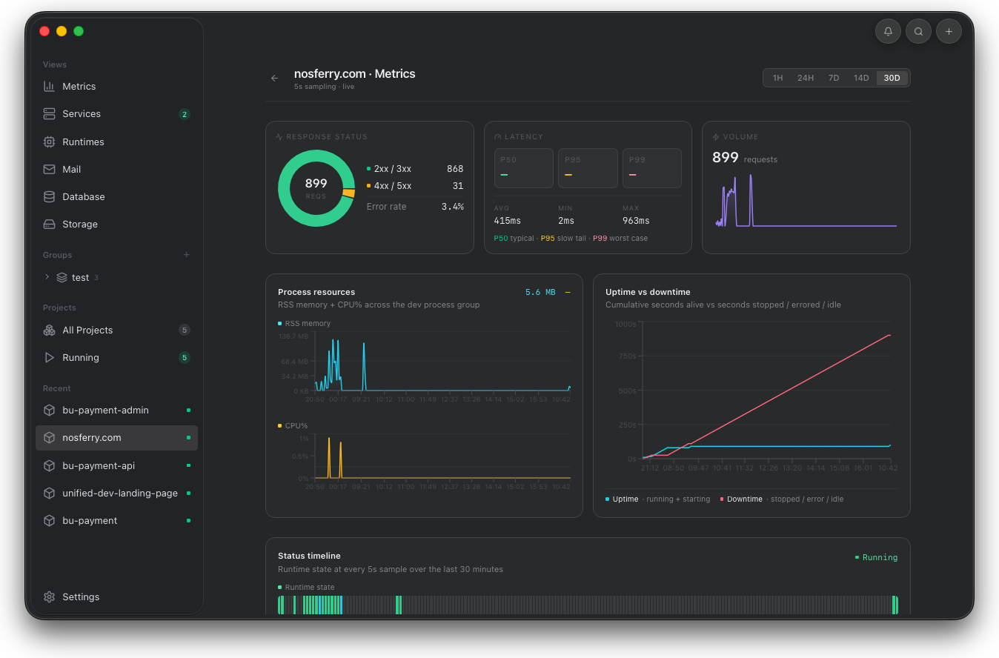Show Running projects
999x658 pixels.
(116, 357)
